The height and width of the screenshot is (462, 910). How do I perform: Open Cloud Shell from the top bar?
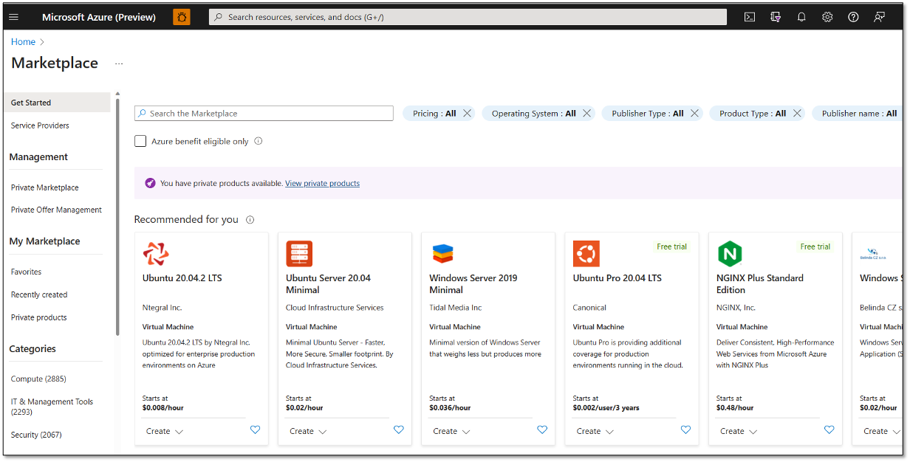tap(749, 16)
